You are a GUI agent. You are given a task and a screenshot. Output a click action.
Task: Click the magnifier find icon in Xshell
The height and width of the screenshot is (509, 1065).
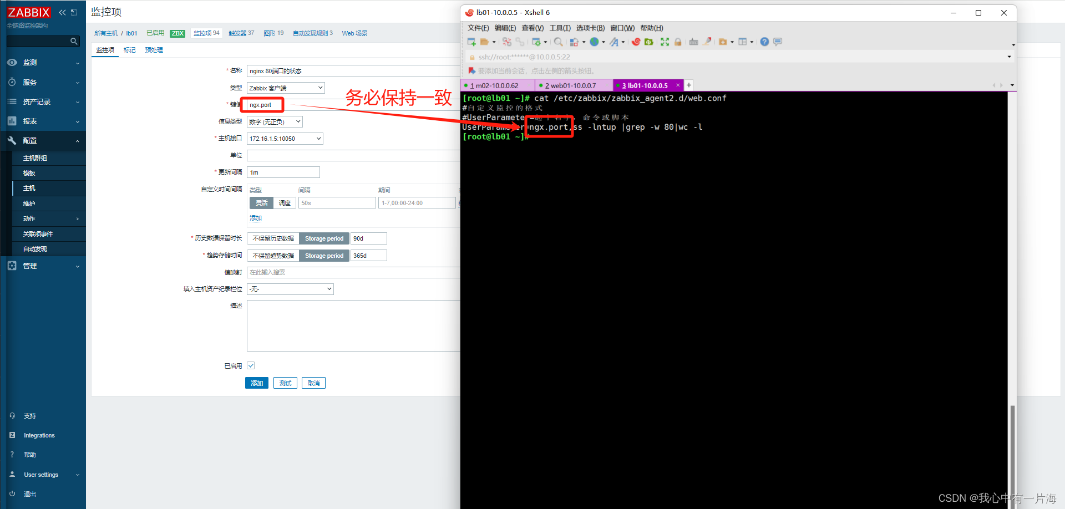[x=559, y=42]
